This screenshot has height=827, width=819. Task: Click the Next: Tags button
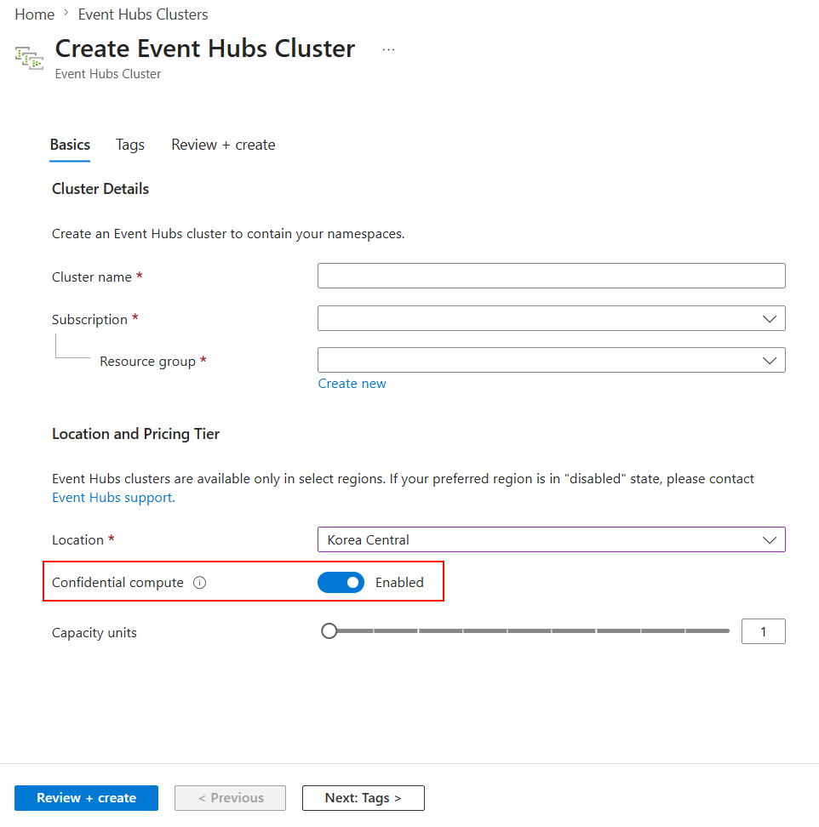tap(364, 798)
